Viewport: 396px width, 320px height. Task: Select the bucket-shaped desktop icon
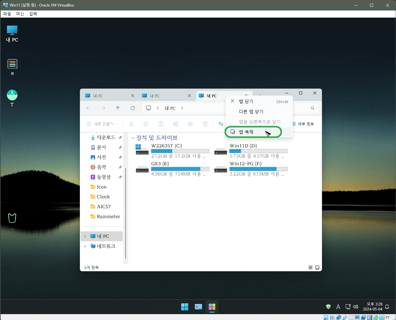pos(12,218)
